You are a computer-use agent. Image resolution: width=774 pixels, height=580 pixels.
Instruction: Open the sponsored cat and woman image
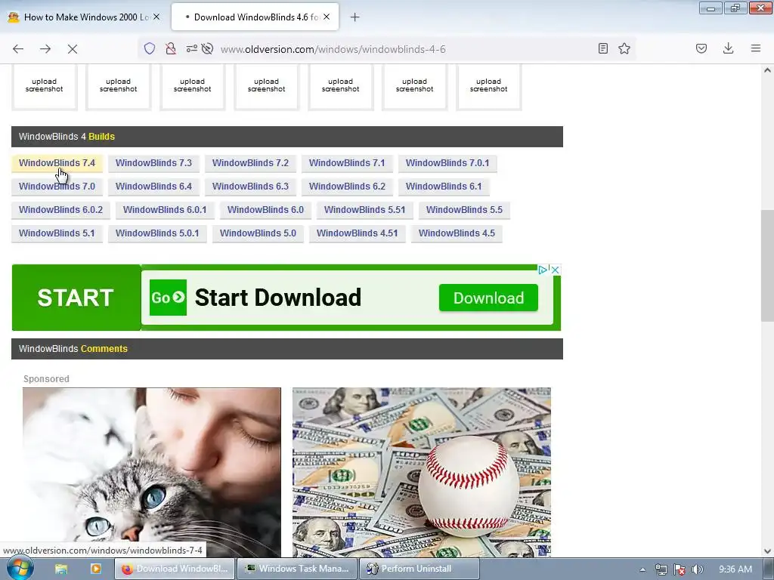coord(151,473)
